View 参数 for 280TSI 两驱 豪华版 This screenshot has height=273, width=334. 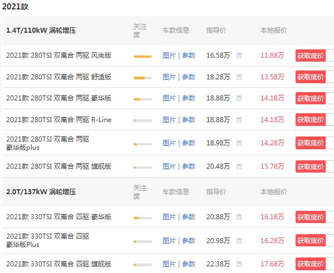189,98
